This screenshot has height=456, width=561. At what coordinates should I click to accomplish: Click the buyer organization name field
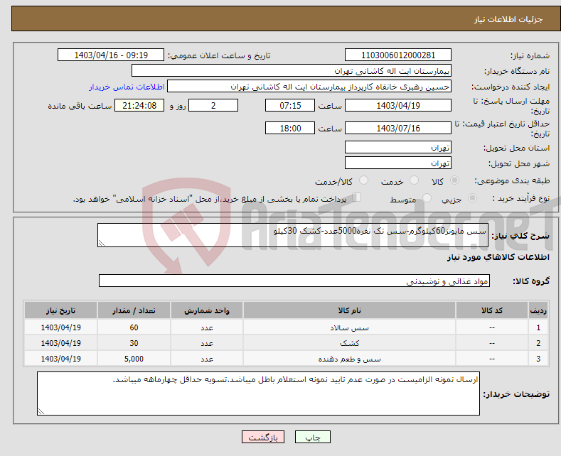point(292,71)
